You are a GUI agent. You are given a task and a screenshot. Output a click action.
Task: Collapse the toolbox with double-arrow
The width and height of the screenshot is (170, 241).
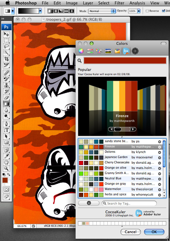pos(3,19)
